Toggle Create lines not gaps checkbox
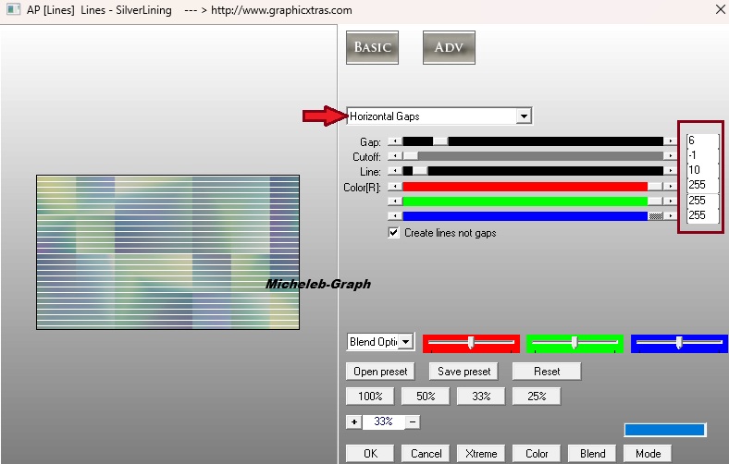Viewport: 729px width, 464px height. [395, 233]
